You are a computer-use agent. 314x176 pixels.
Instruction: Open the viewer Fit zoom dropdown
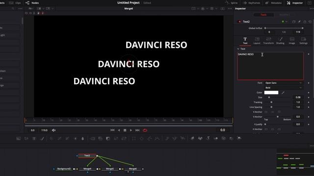coord(31,9)
